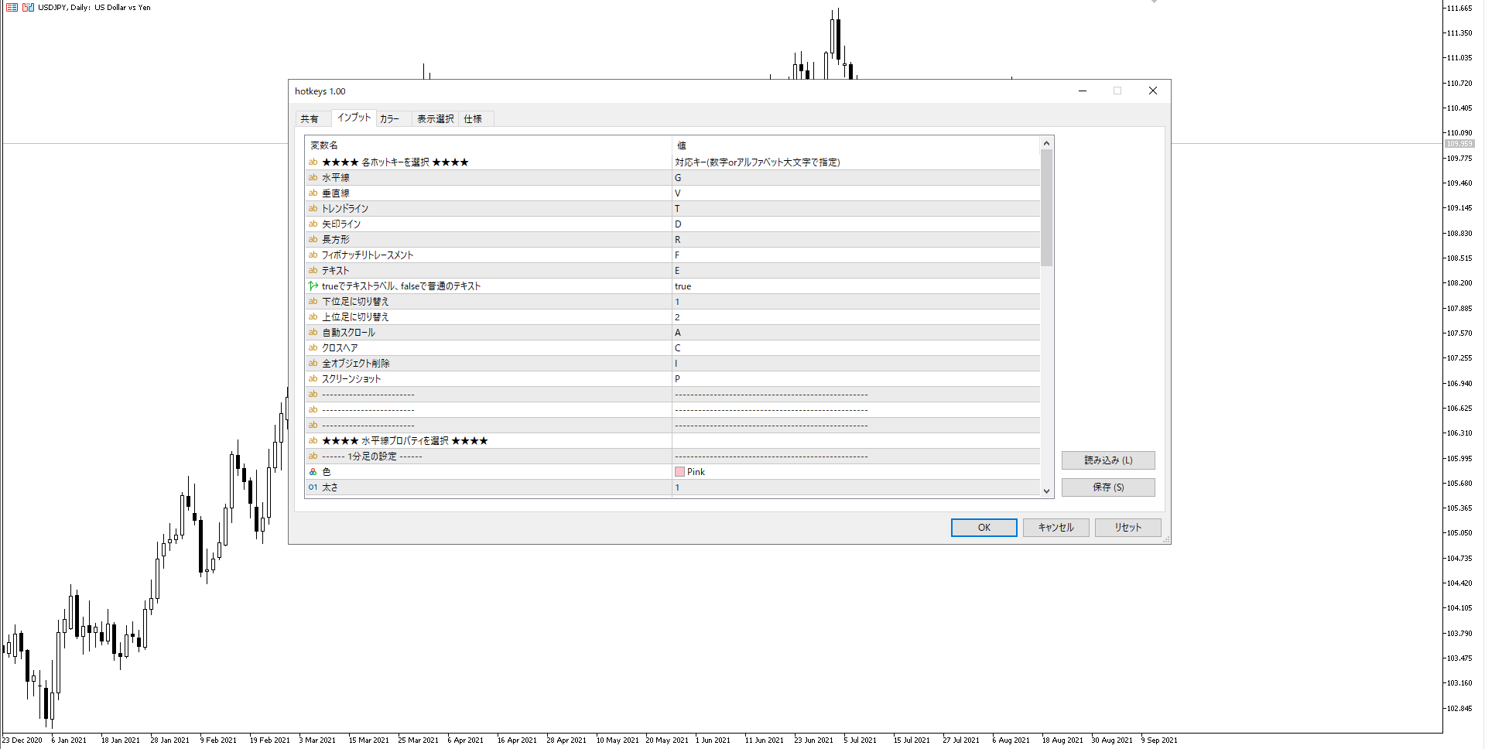Switch to the 共有 tab
This screenshot has width=1485, height=749.
click(310, 119)
